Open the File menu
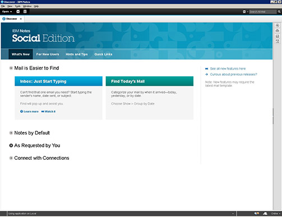This screenshot has width=282, height=217. [x=3, y=6]
